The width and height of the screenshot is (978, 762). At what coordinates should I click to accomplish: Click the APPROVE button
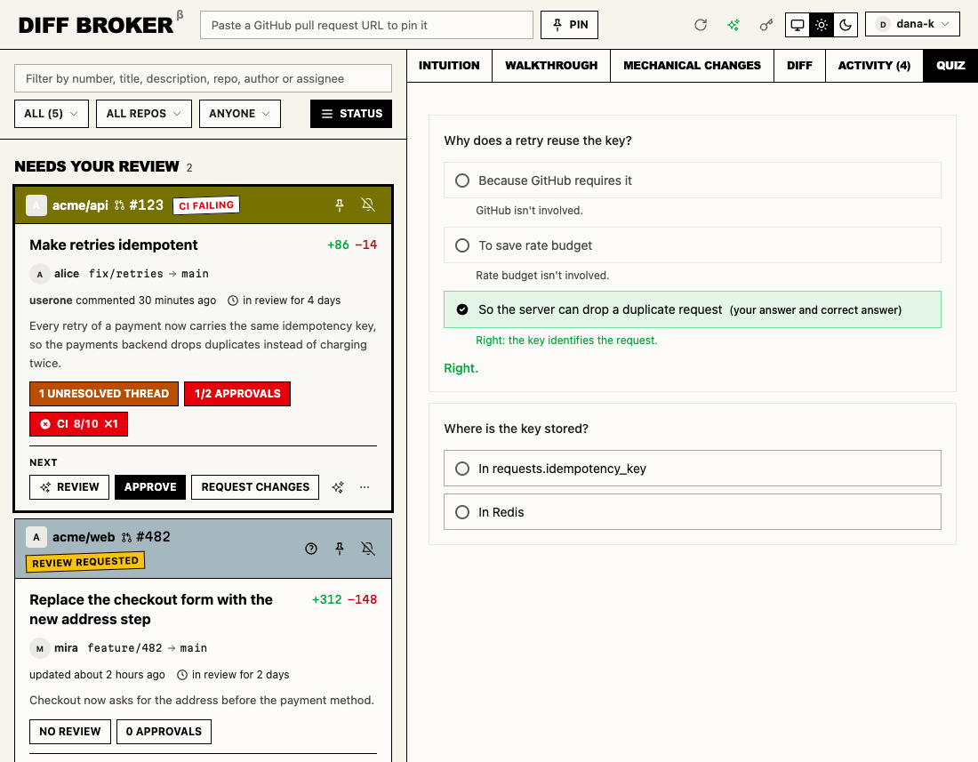point(150,487)
